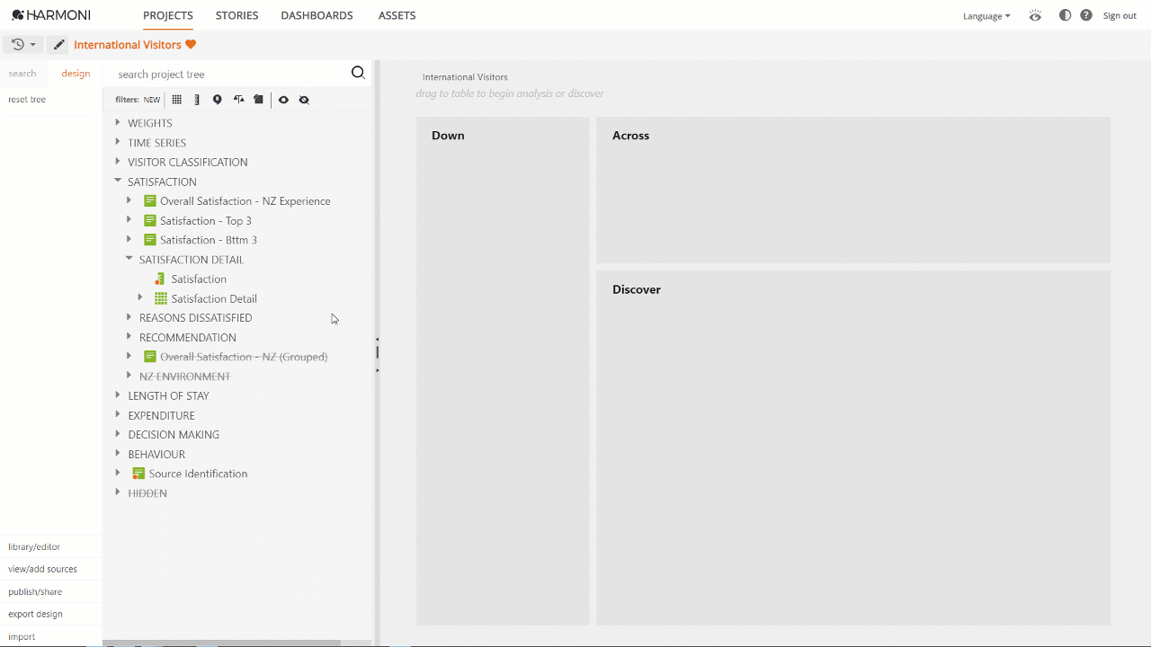Click Overall Satisfaction - NZ (Grouped) icon

150,357
